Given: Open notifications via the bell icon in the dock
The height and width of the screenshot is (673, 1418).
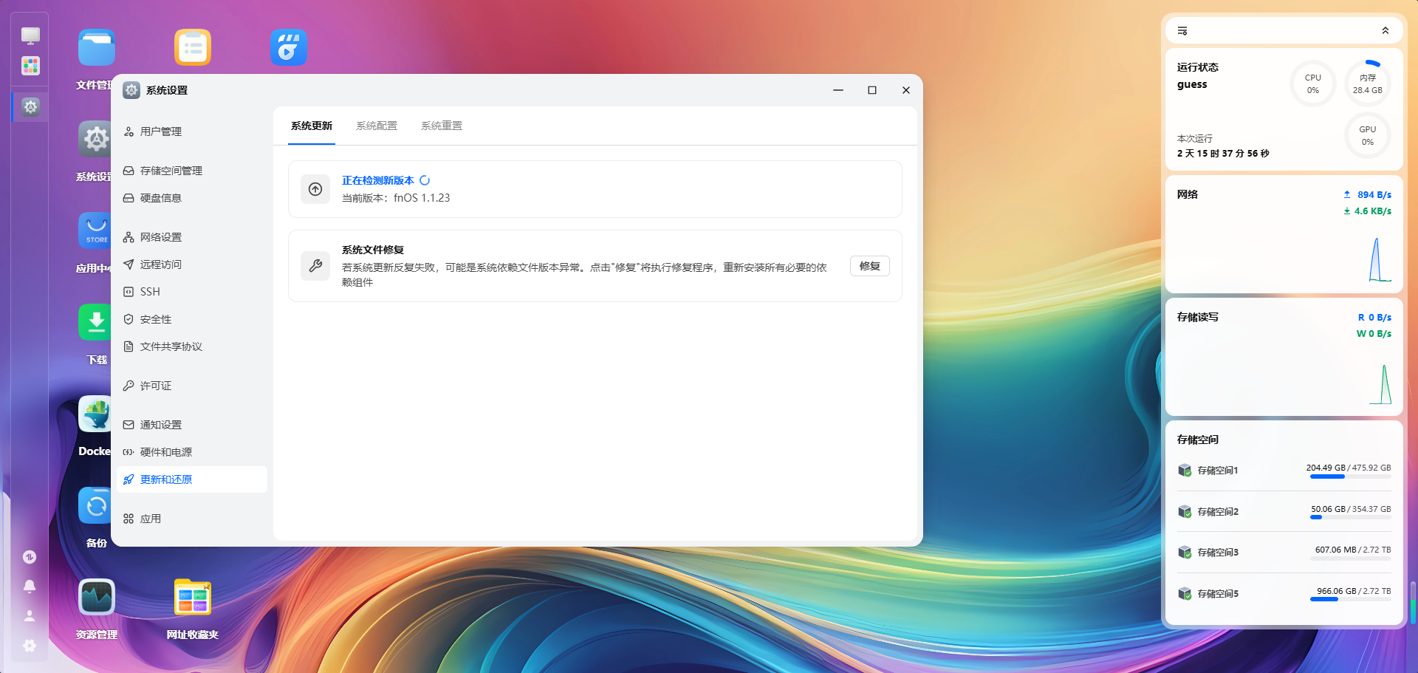Looking at the screenshot, I should coord(30,587).
